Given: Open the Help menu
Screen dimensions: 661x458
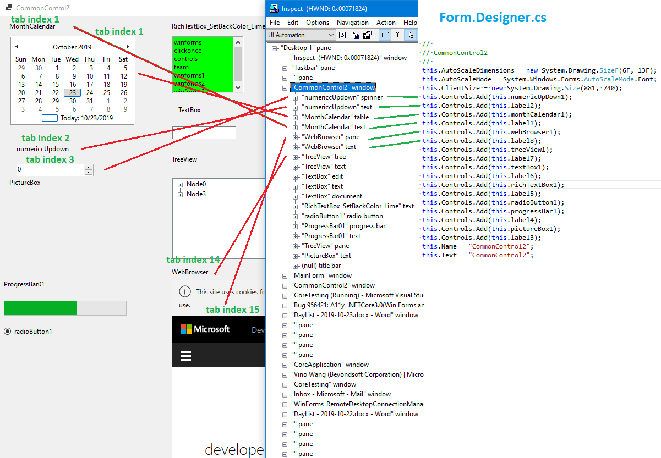Looking at the screenshot, I should tap(410, 23).
